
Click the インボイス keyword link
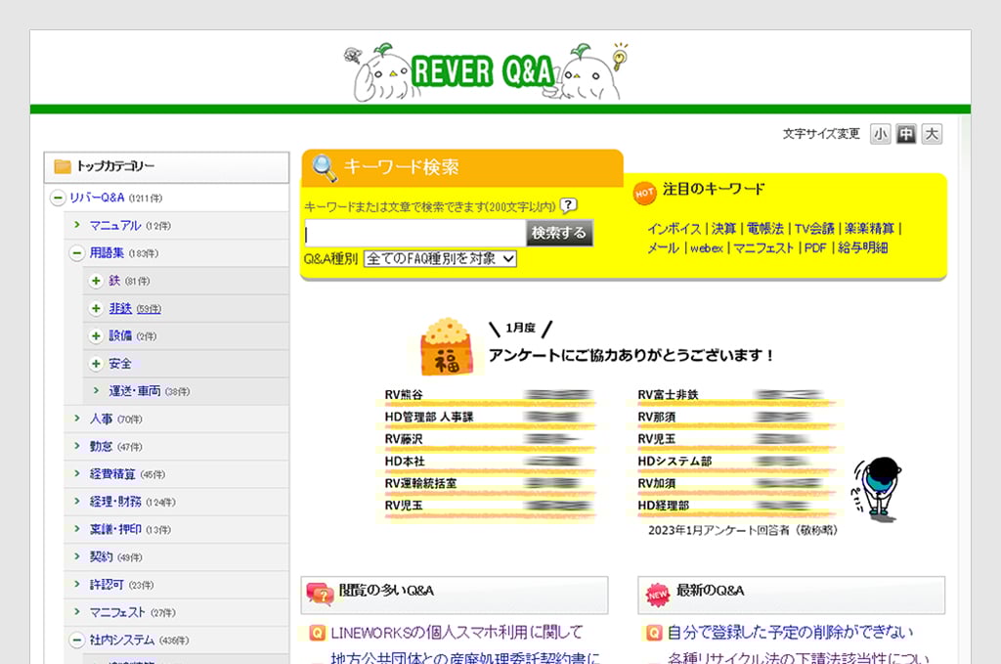click(x=675, y=229)
